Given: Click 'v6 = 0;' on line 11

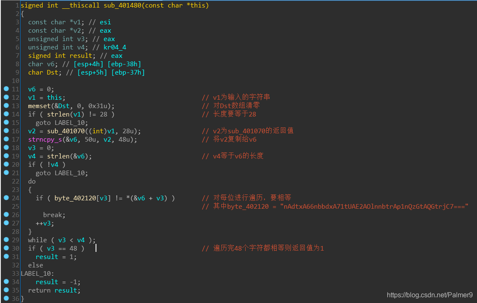Looking at the screenshot, I should coord(41,89).
